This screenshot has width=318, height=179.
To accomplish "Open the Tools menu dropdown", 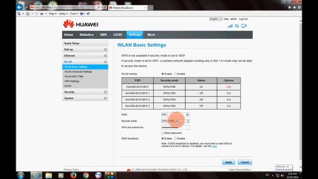I will (x=74, y=13).
